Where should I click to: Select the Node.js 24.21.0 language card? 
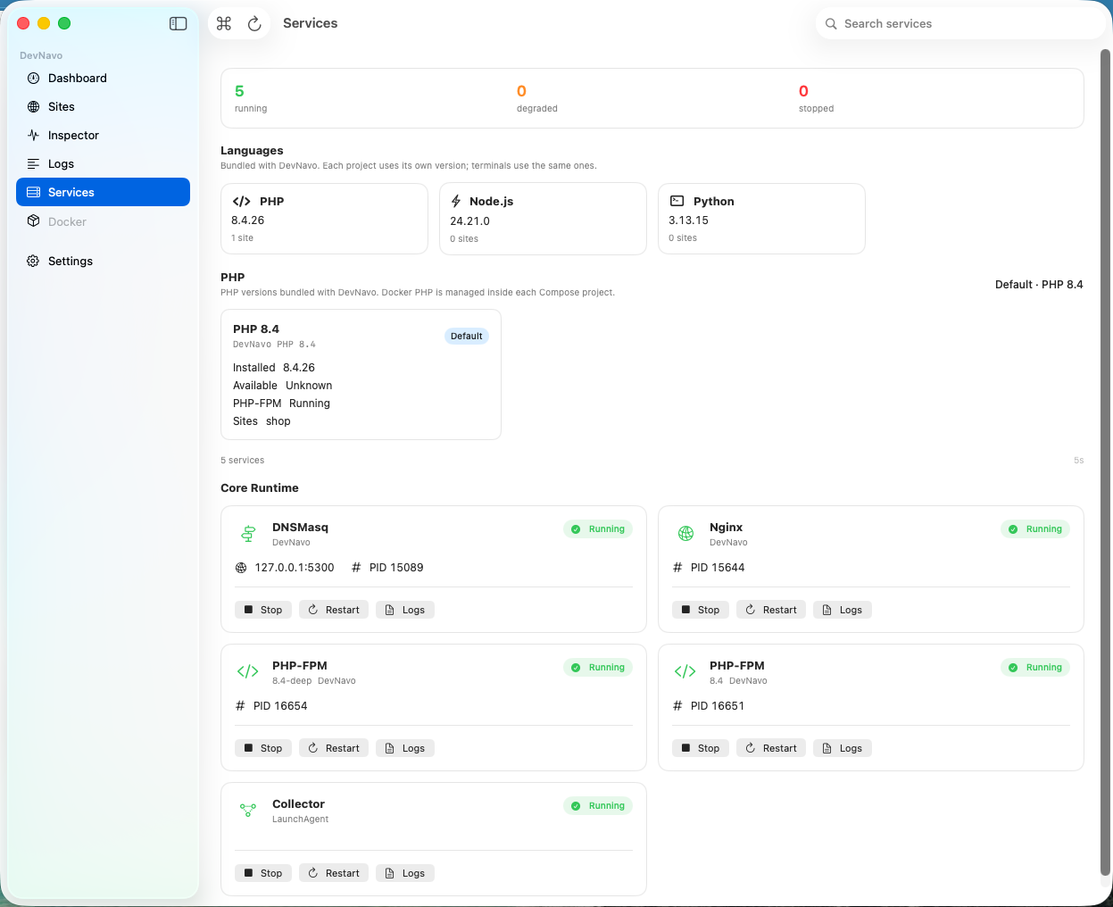[x=543, y=219]
